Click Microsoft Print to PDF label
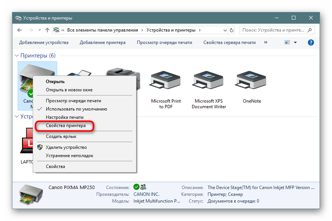This screenshot has height=221, width=332. tap(166, 104)
